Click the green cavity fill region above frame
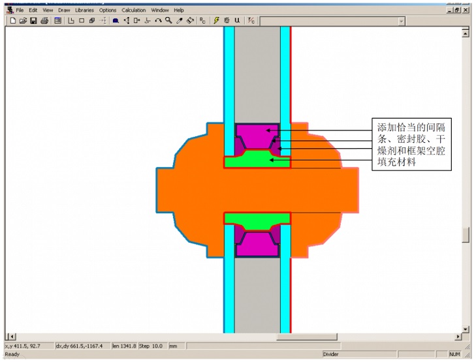Viewport: 476px width, 362px height. click(257, 158)
